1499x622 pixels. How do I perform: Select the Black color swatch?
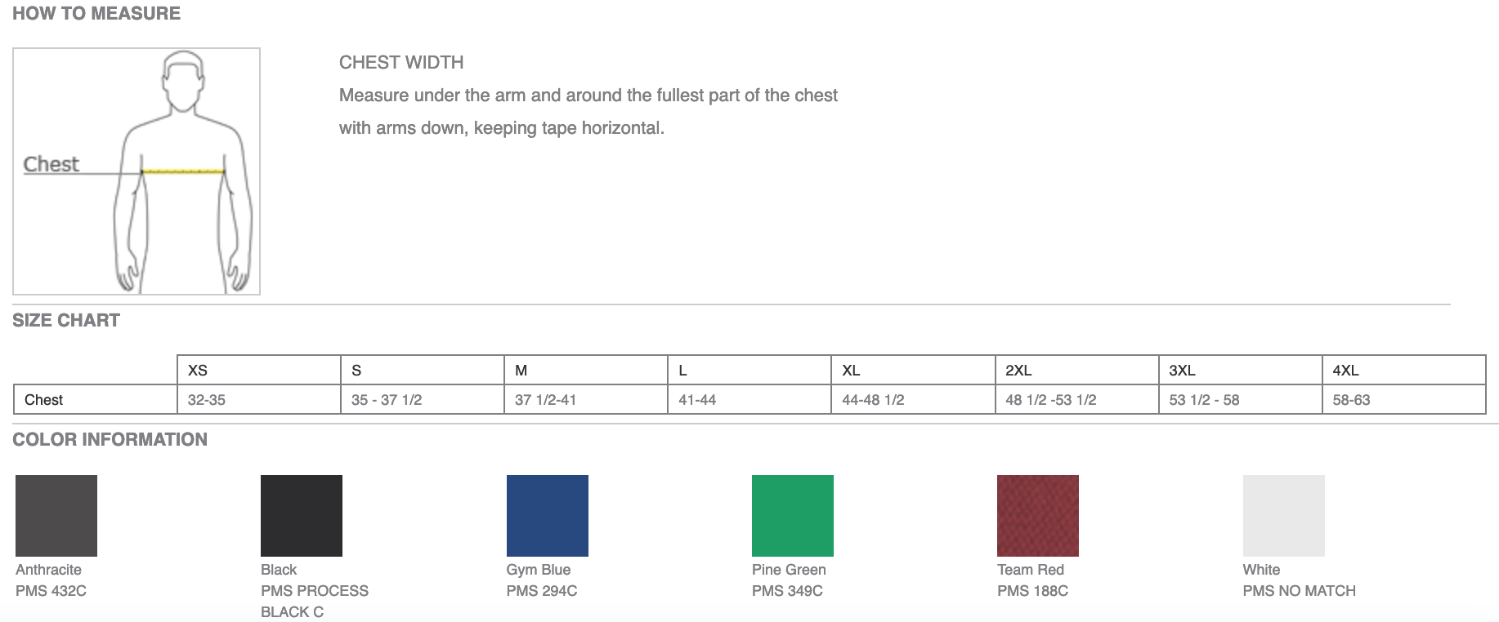pos(302,516)
